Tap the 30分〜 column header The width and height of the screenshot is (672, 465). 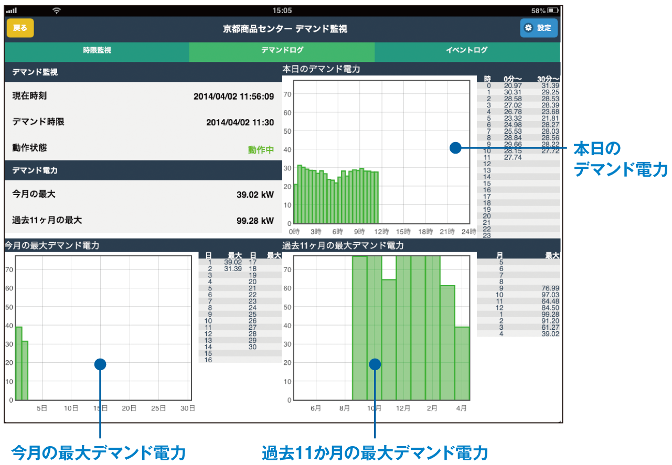tap(548, 79)
